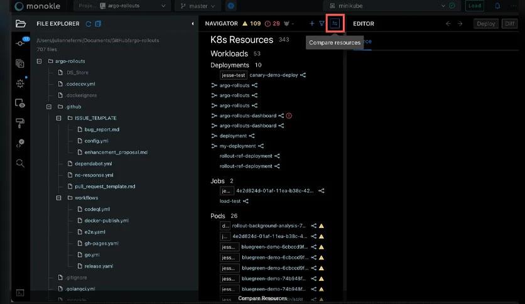Image resolution: width=525 pixels, height=304 pixels.
Task: Click the 109 warnings indicator
Action: click(x=252, y=23)
